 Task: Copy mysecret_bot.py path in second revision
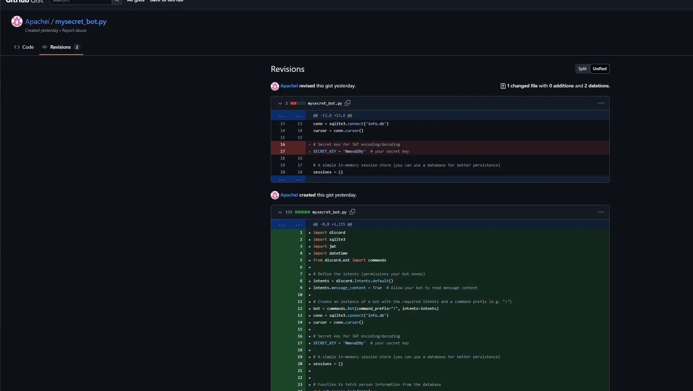tap(352, 212)
